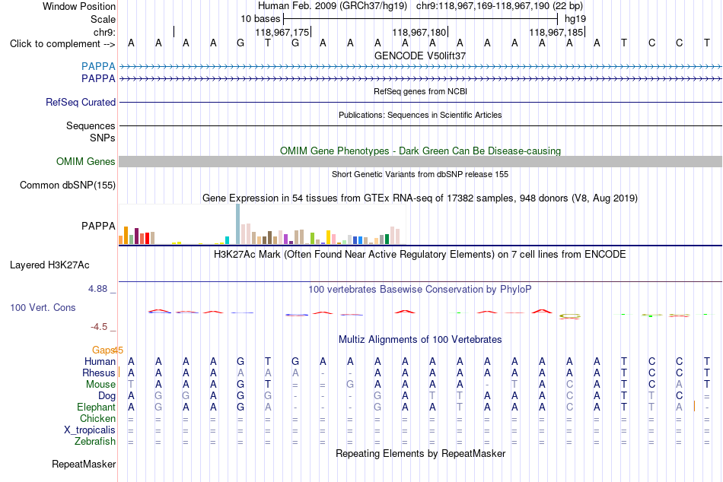Click the orange insertion mark in the Elephant row
This screenshot has width=723, height=482.
point(694,406)
